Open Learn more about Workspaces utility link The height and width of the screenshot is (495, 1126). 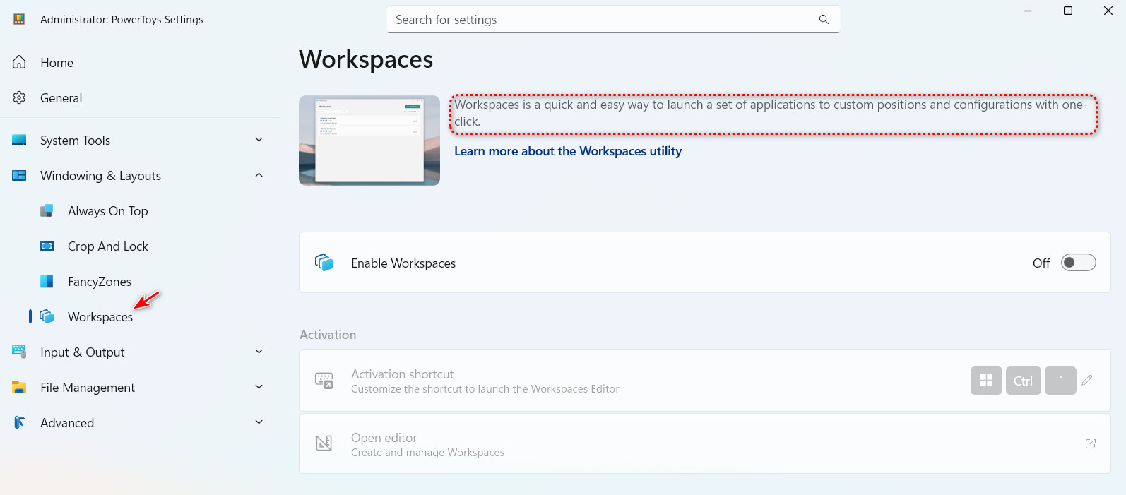coord(567,151)
